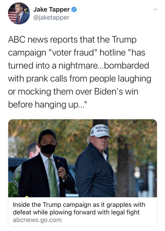Viewport: 165px width, 231px height.
Task: Click the blue verified checkmark badge
Action: pyautogui.click(x=74, y=10)
